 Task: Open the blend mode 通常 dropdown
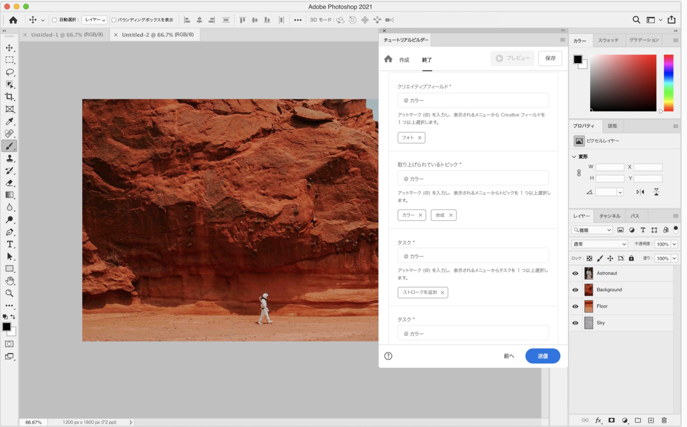(599, 244)
